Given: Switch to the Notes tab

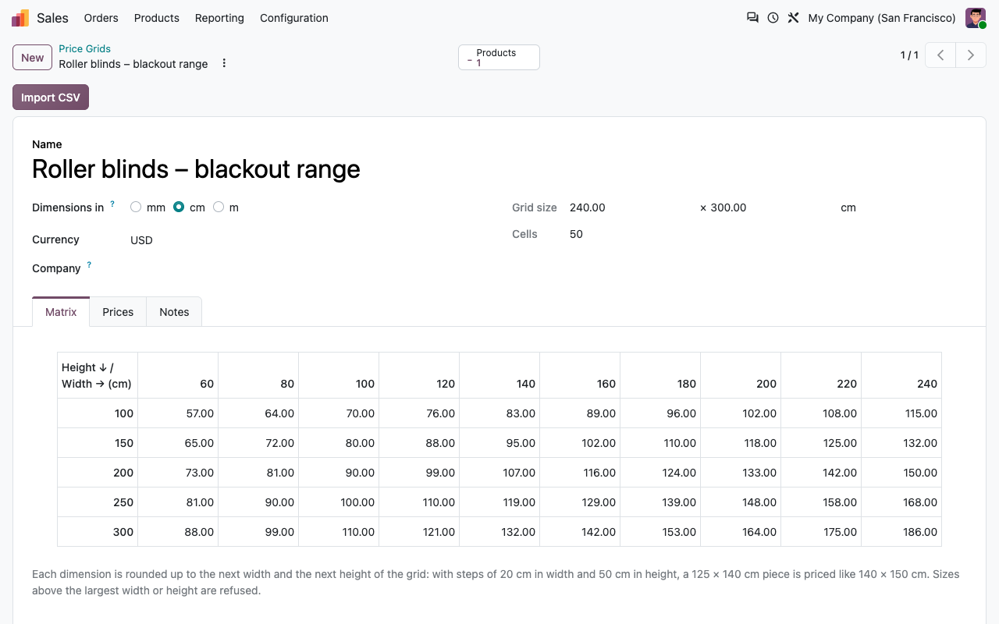Looking at the screenshot, I should pyautogui.click(x=174, y=312).
